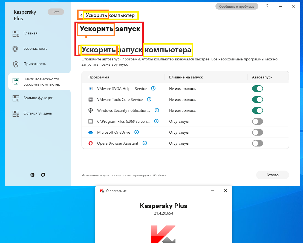This screenshot has height=243, width=303.
Task: Click the Program Files entry icon
Action: tap(90, 121)
